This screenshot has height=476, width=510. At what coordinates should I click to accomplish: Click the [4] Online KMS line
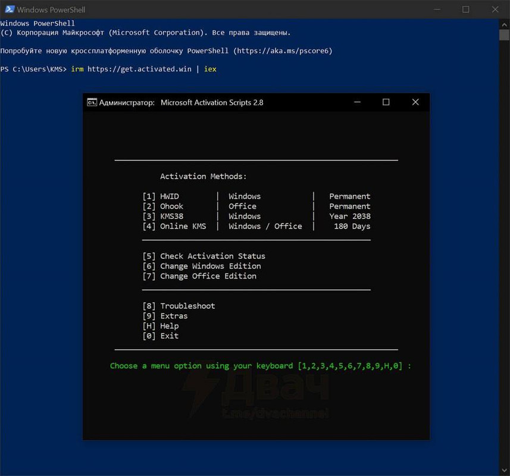click(x=256, y=226)
